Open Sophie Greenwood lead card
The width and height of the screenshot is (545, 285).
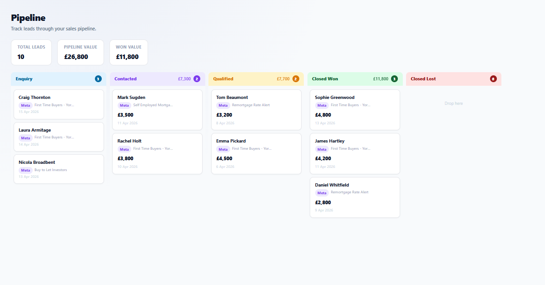pos(355,110)
